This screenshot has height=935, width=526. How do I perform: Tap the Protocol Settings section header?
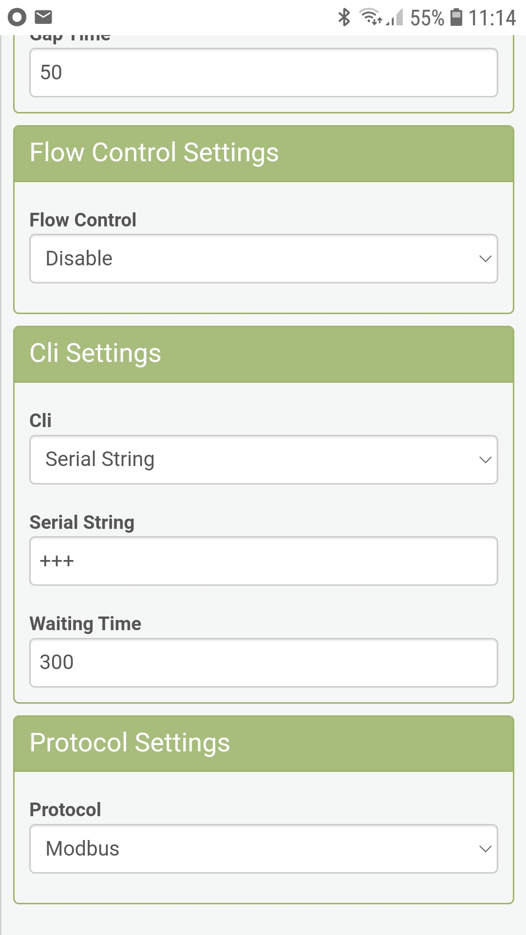(263, 743)
